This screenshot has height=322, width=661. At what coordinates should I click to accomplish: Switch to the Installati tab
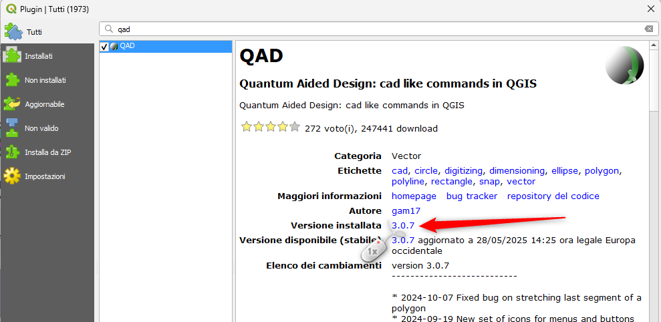pos(39,56)
